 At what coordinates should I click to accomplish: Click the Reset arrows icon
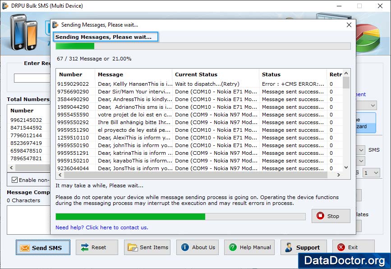[85, 247]
